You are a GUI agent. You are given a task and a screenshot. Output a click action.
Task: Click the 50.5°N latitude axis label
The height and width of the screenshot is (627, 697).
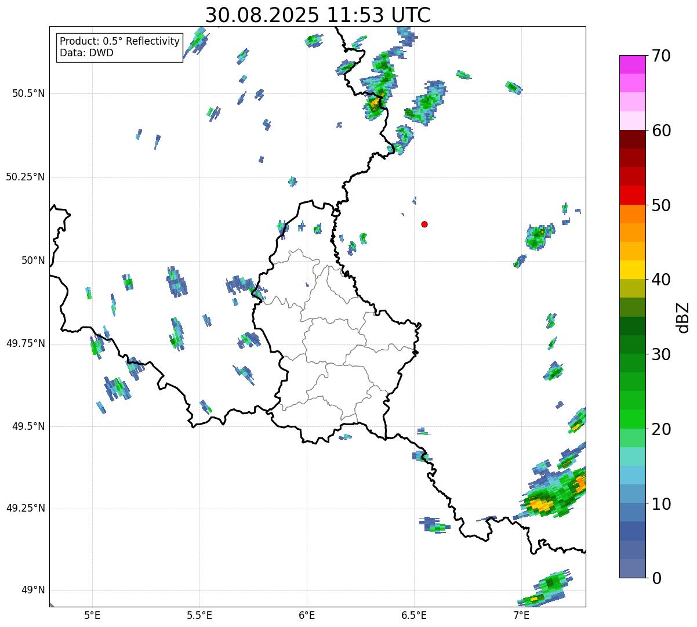(x=28, y=93)
